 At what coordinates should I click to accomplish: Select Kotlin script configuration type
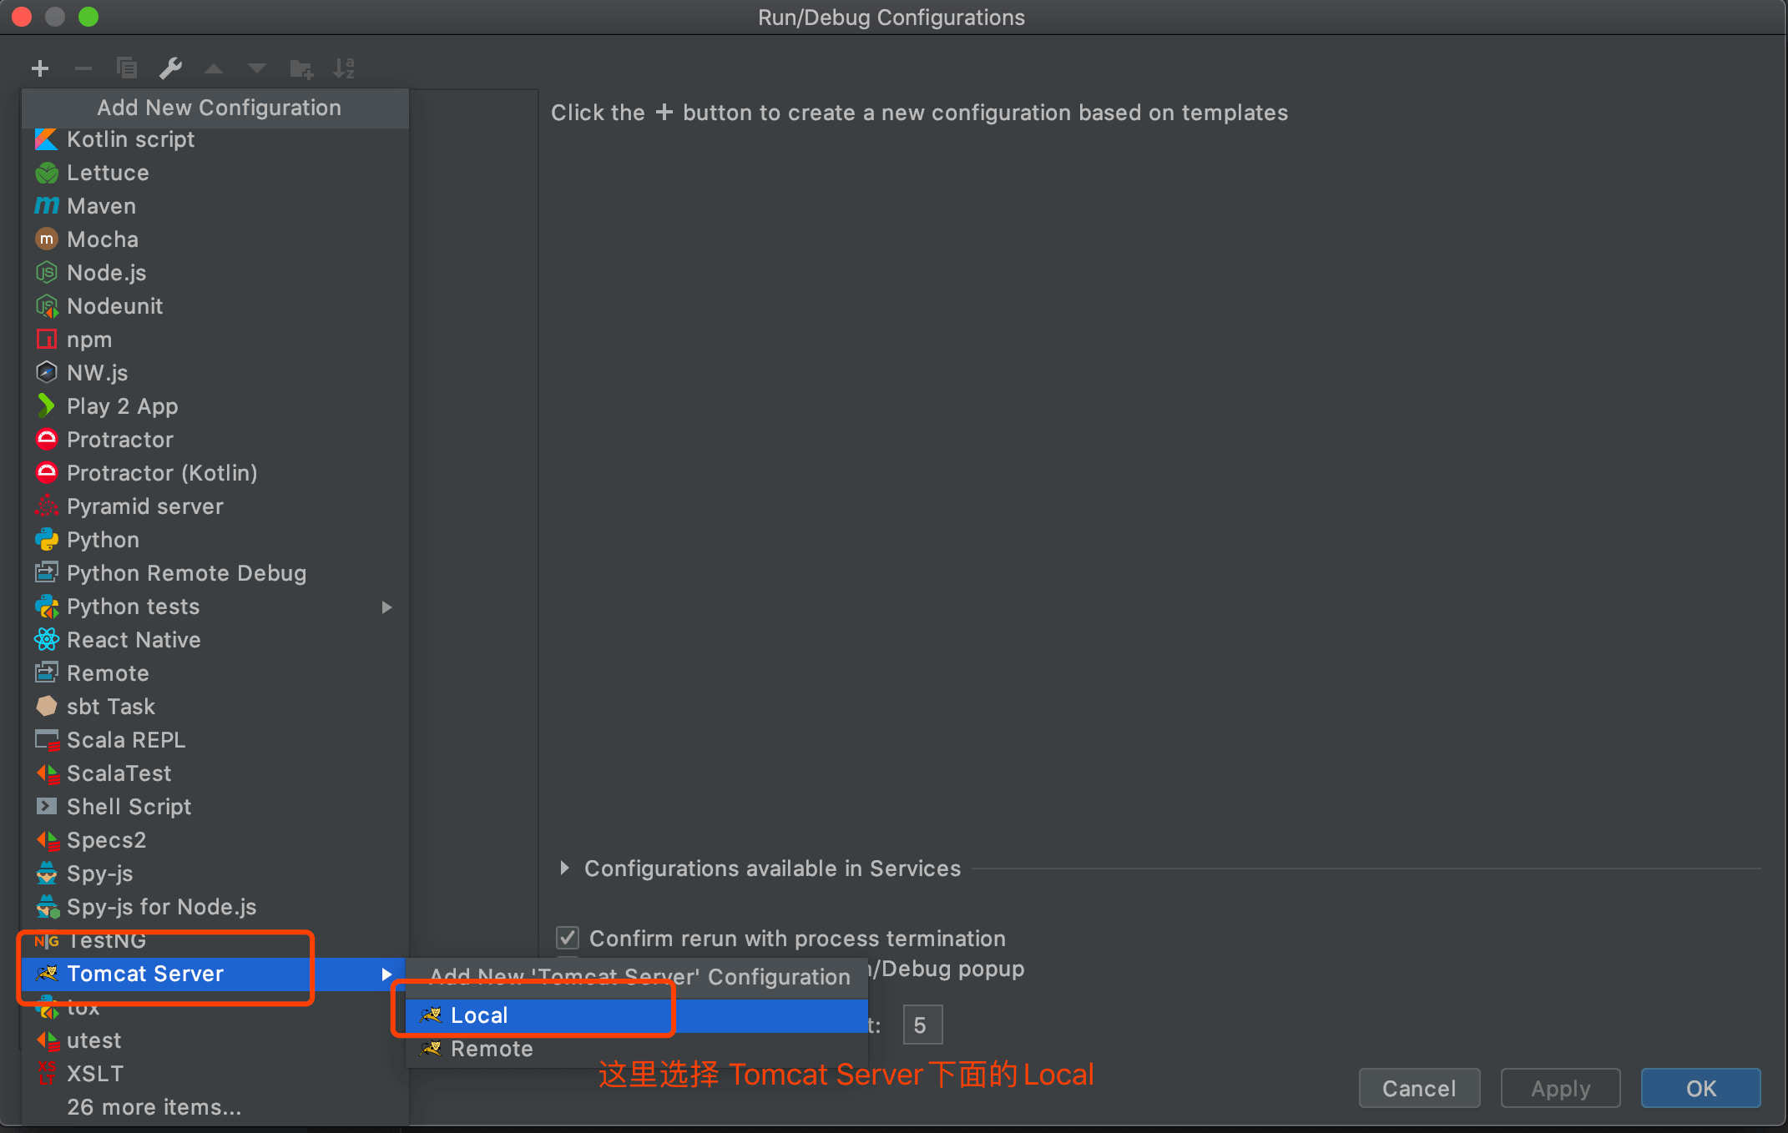(x=130, y=139)
